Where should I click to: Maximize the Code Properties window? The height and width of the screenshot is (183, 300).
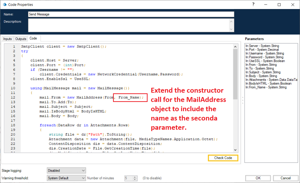[279, 5]
